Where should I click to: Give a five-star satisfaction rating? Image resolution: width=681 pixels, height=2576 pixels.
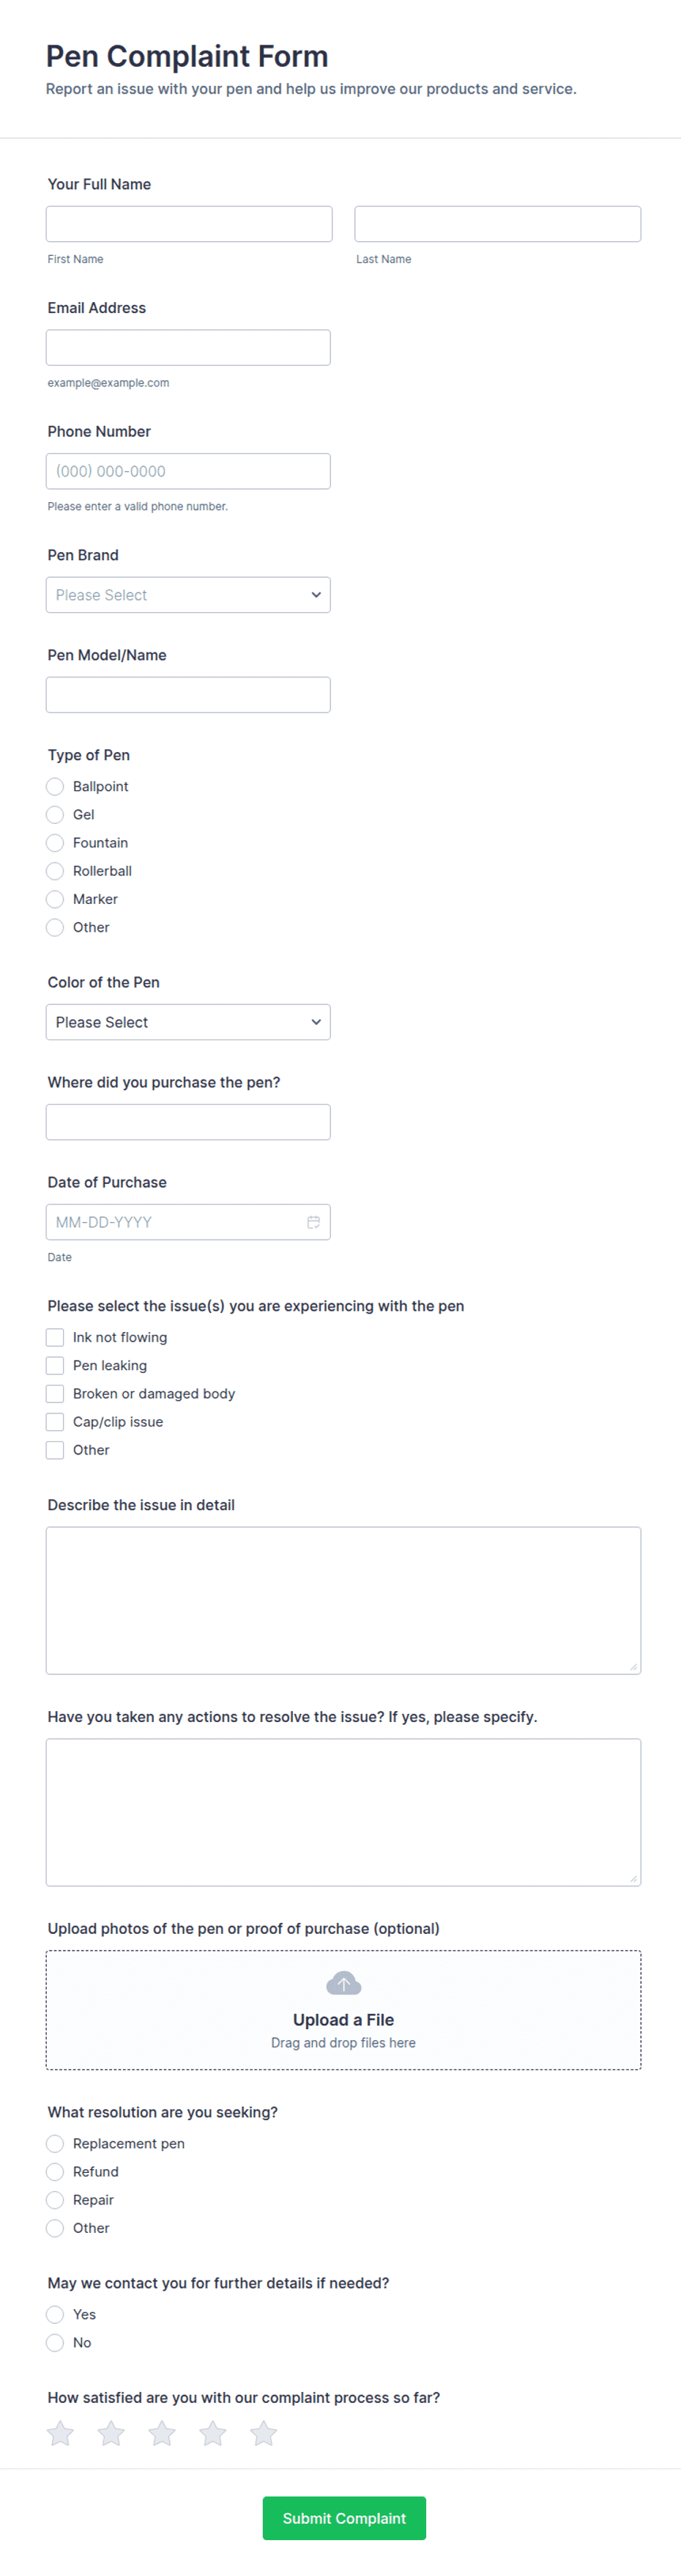pyautogui.click(x=264, y=2433)
